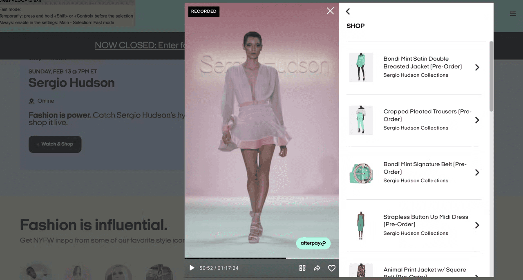The width and height of the screenshot is (523, 280).
Task: Toggle favorite on the runway video
Action: pos(331,268)
